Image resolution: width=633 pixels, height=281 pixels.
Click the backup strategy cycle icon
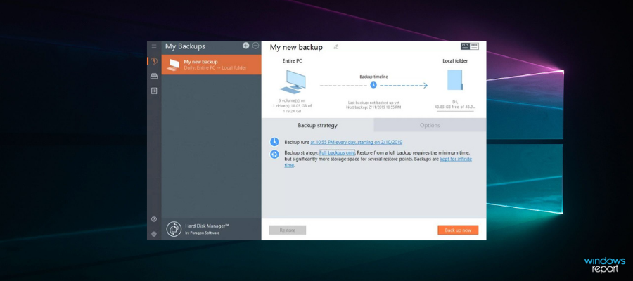click(x=274, y=154)
